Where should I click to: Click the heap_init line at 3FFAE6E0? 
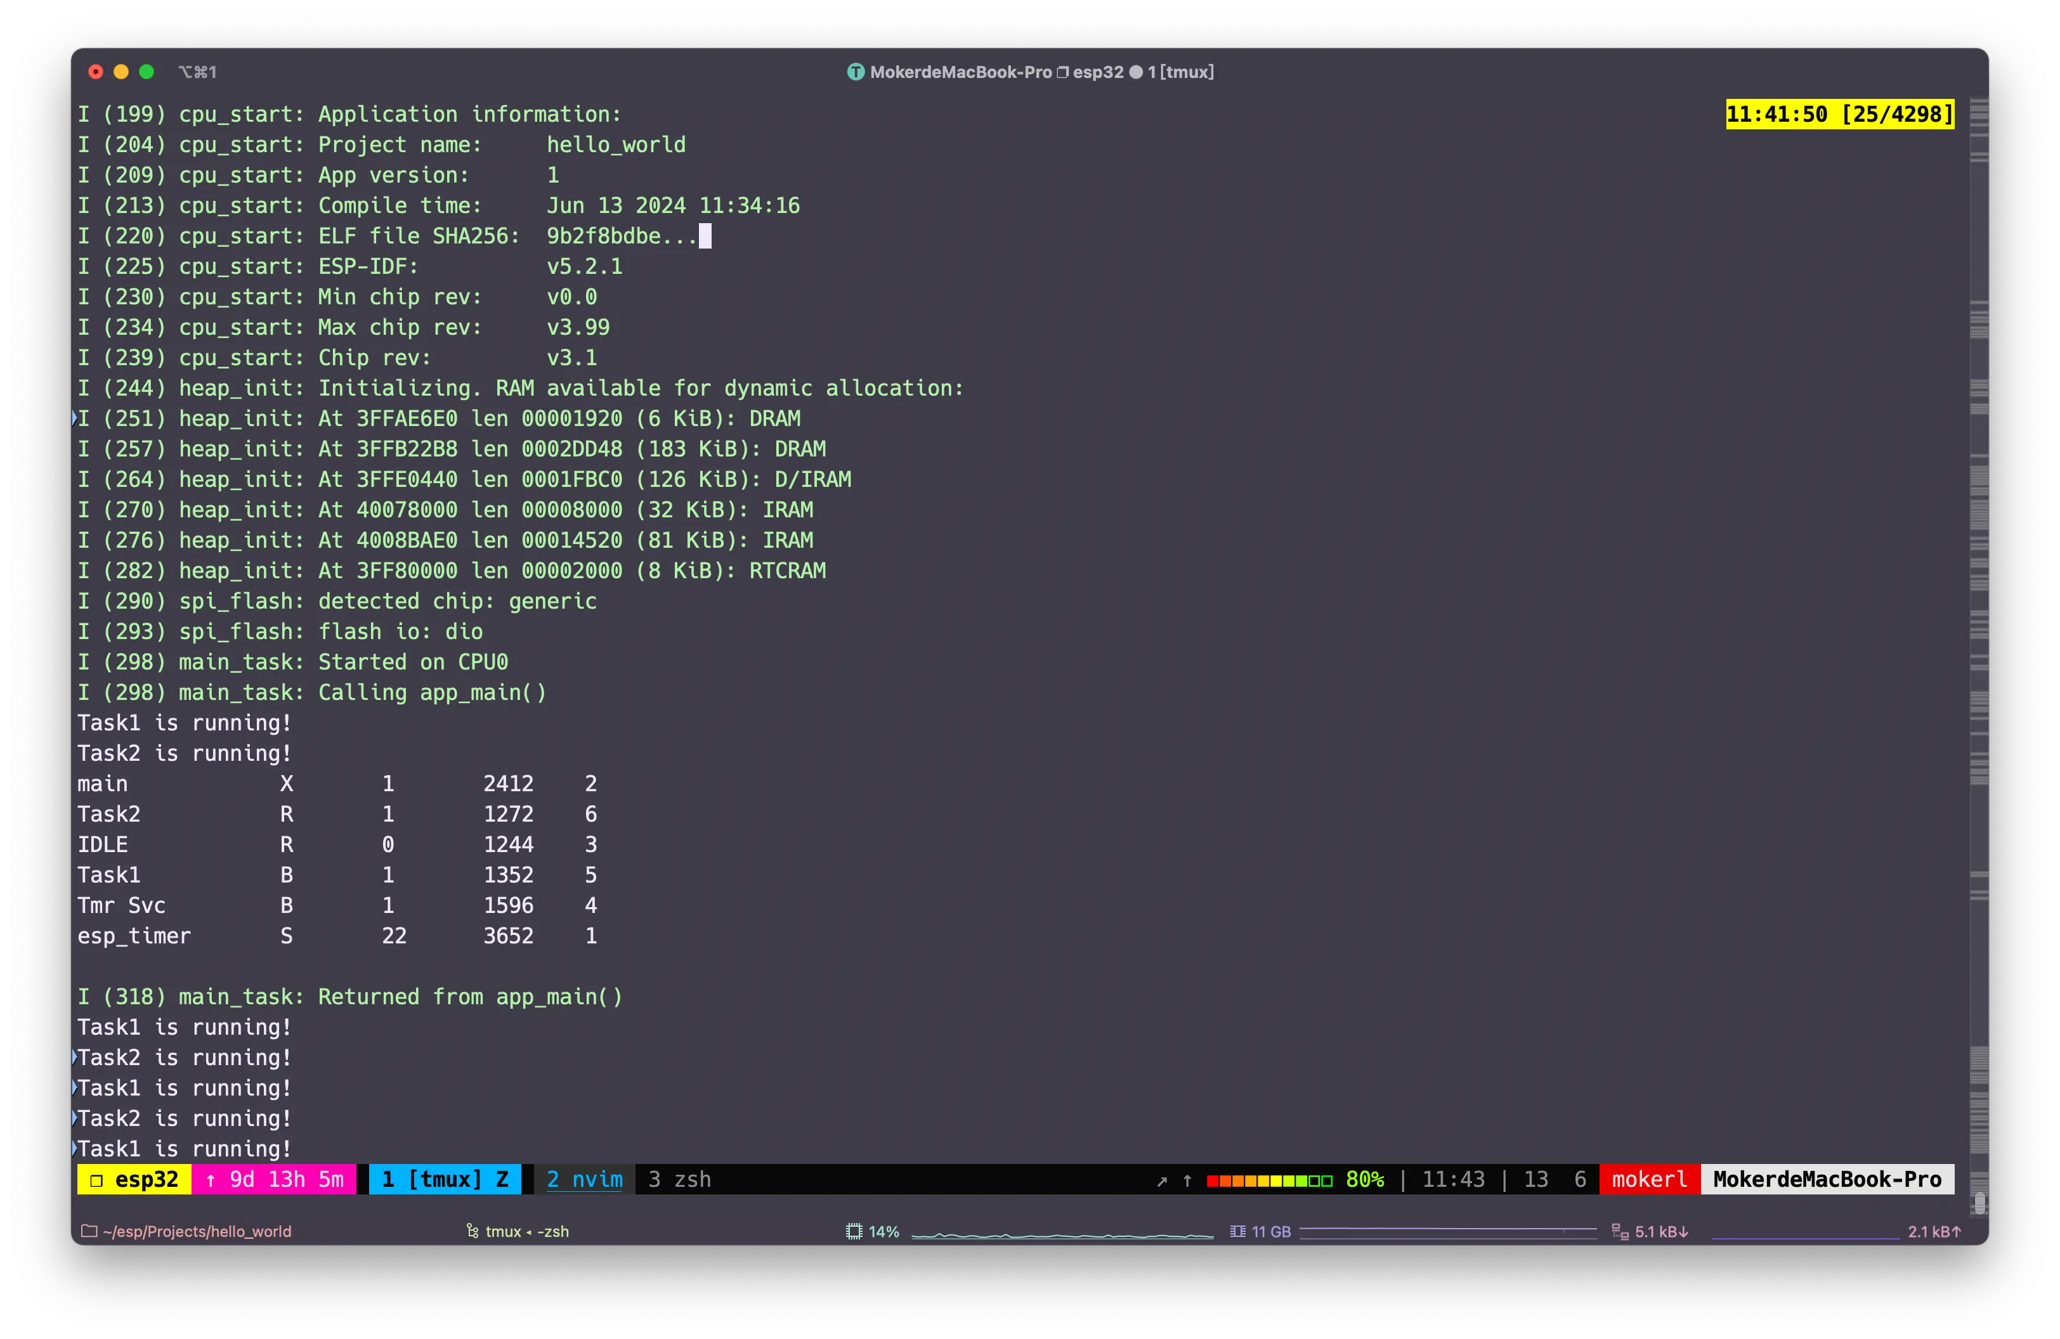[439, 418]
